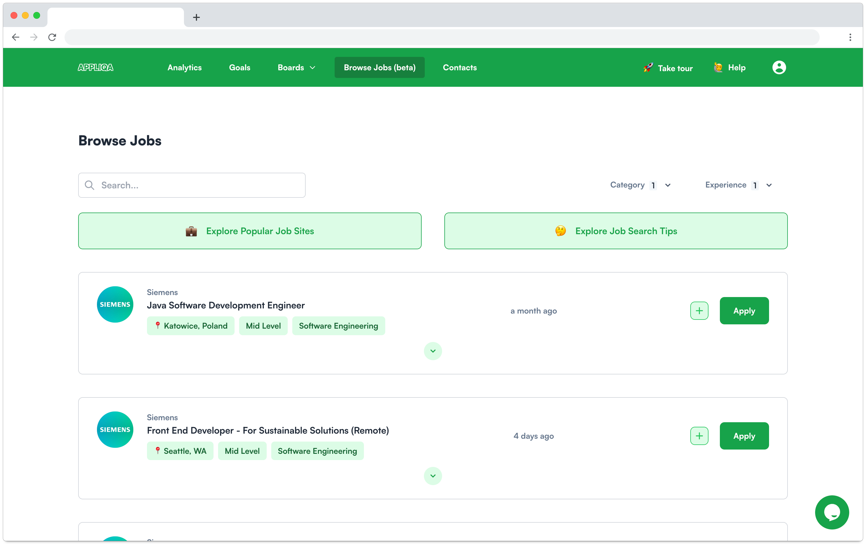Click Front End Developer job title
The width and height of the screenshot is (866, 544).
(x=268, y=431)
